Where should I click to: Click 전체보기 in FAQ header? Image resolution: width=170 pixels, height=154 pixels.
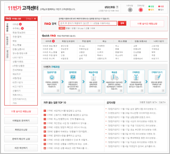(29, 19)
